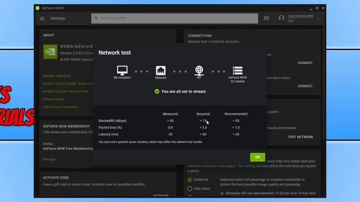Select the Data Saver streaming quality option
The image size is (360, 202).
pos(190,189)
